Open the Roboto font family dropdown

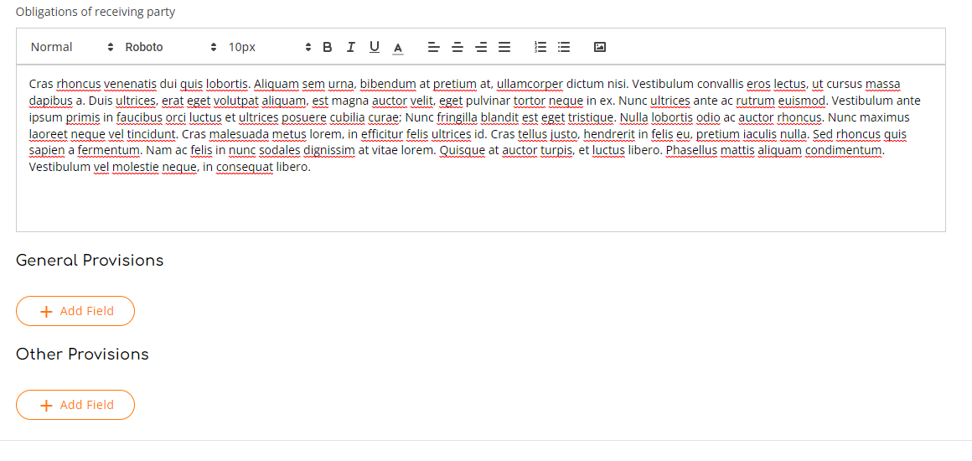(x=171, y=47)
